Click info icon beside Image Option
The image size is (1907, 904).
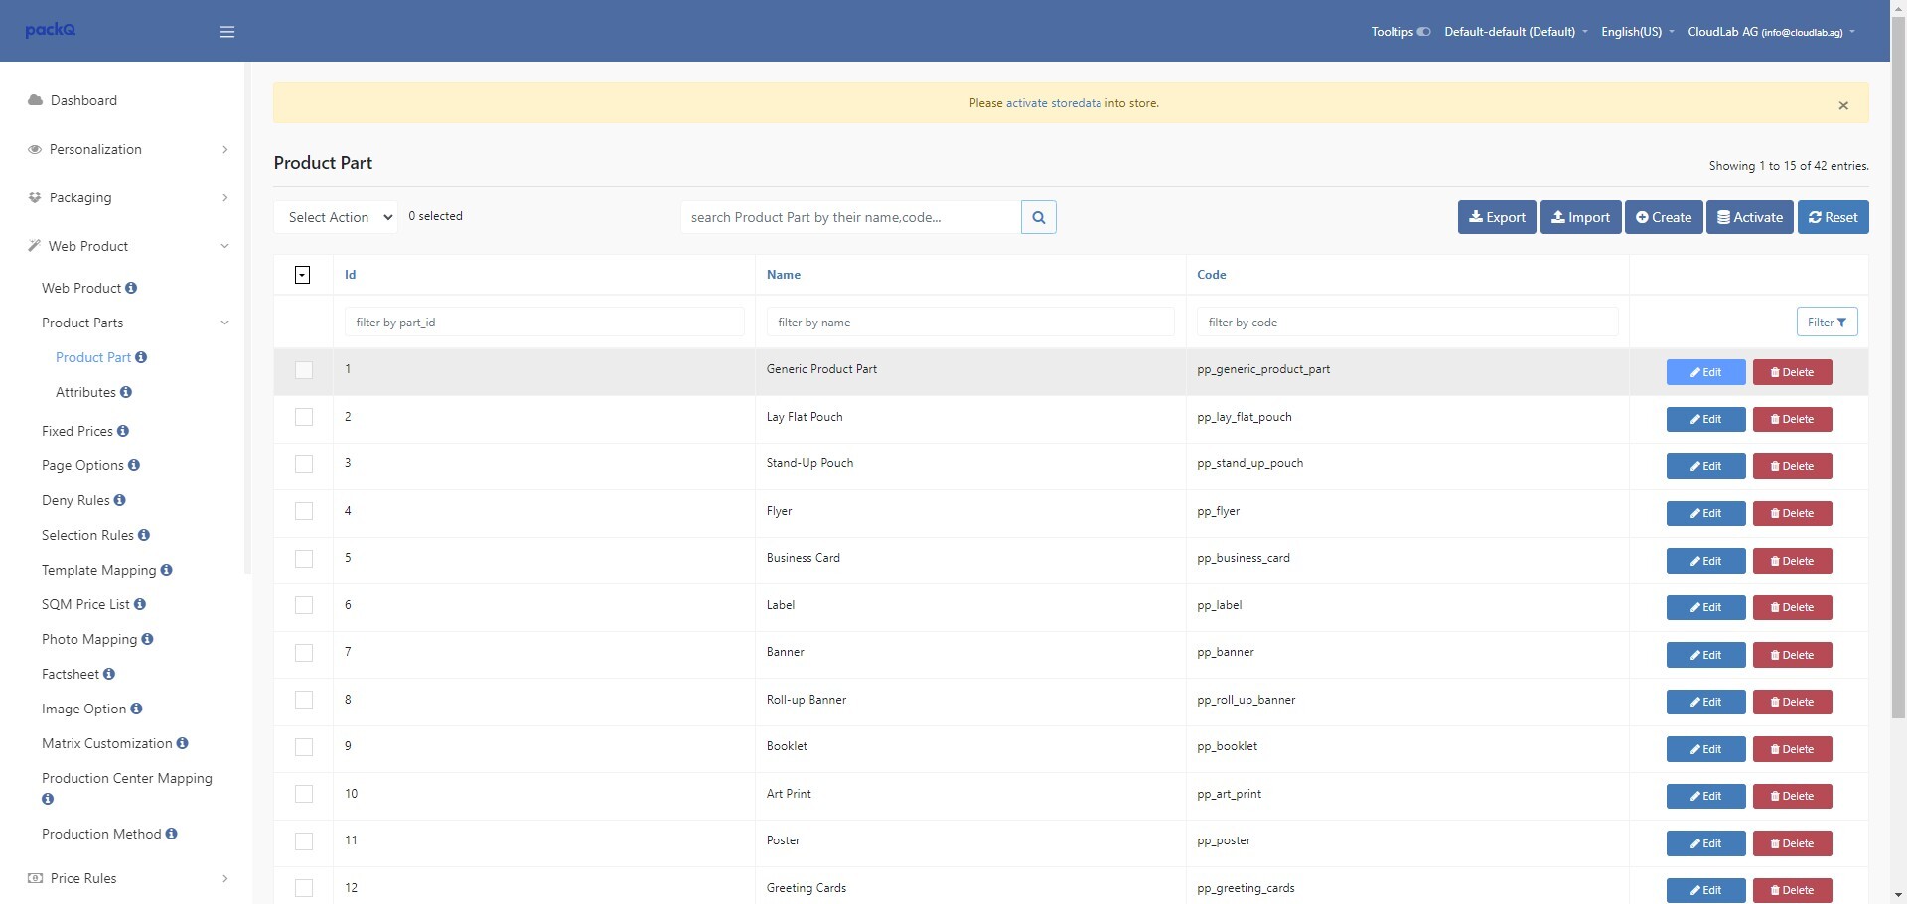[x=136, y=709]
